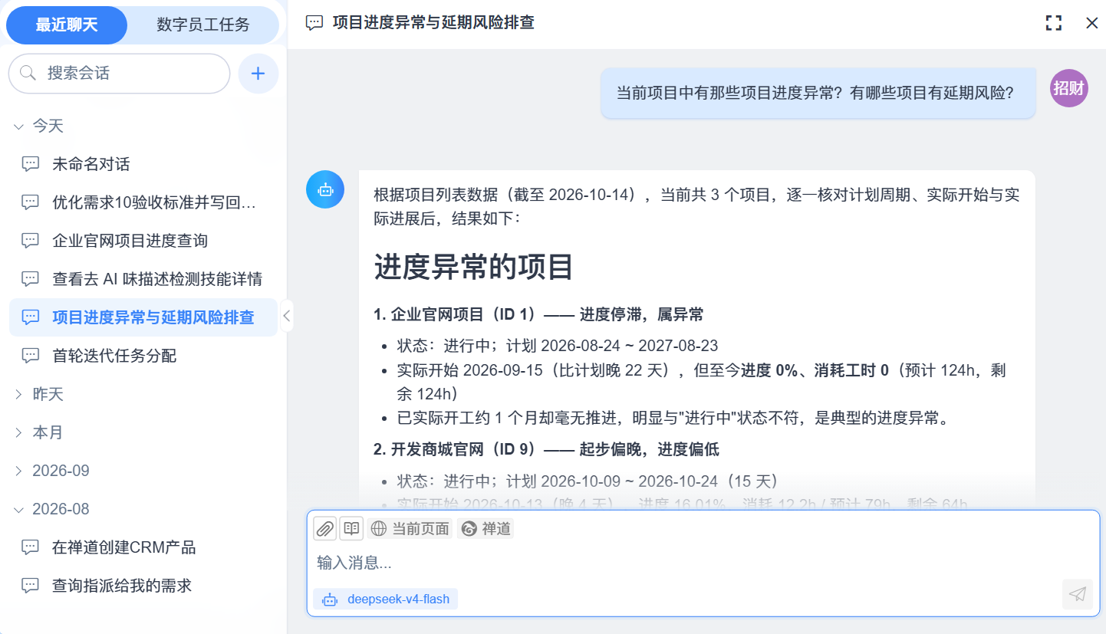Close the chat panel
Screen dimensions: 1106x634
[x=1092, y=23]
